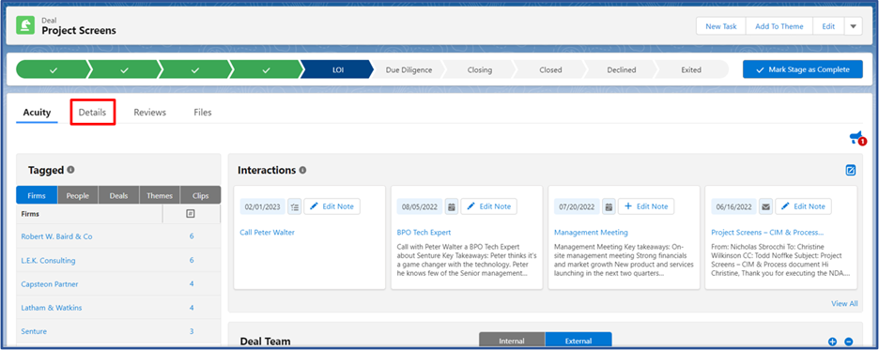This screenshot has width=879, height=350.
Task: Open Capsteon Partner firm link
Action: (50, 284)
